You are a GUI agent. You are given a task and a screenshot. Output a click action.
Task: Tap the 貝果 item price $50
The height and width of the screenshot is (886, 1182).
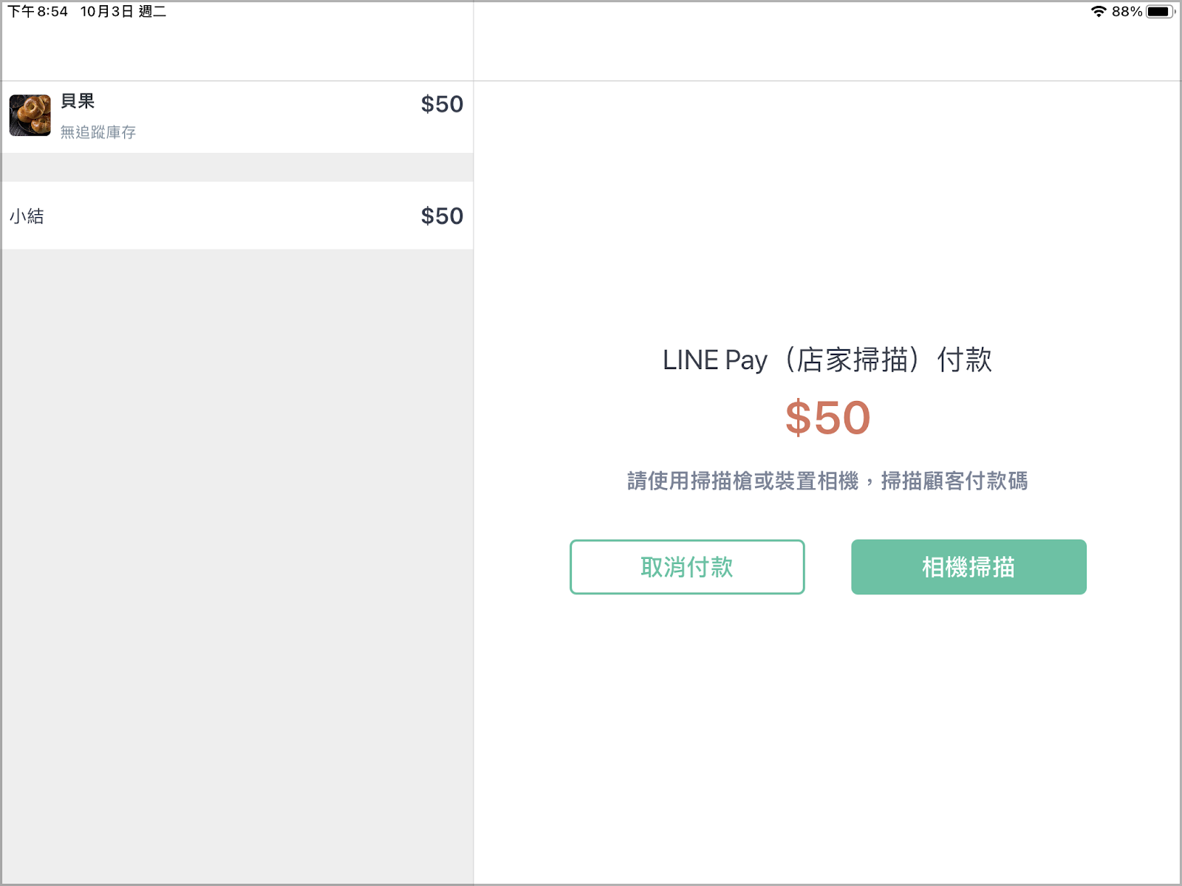[442, 104]
